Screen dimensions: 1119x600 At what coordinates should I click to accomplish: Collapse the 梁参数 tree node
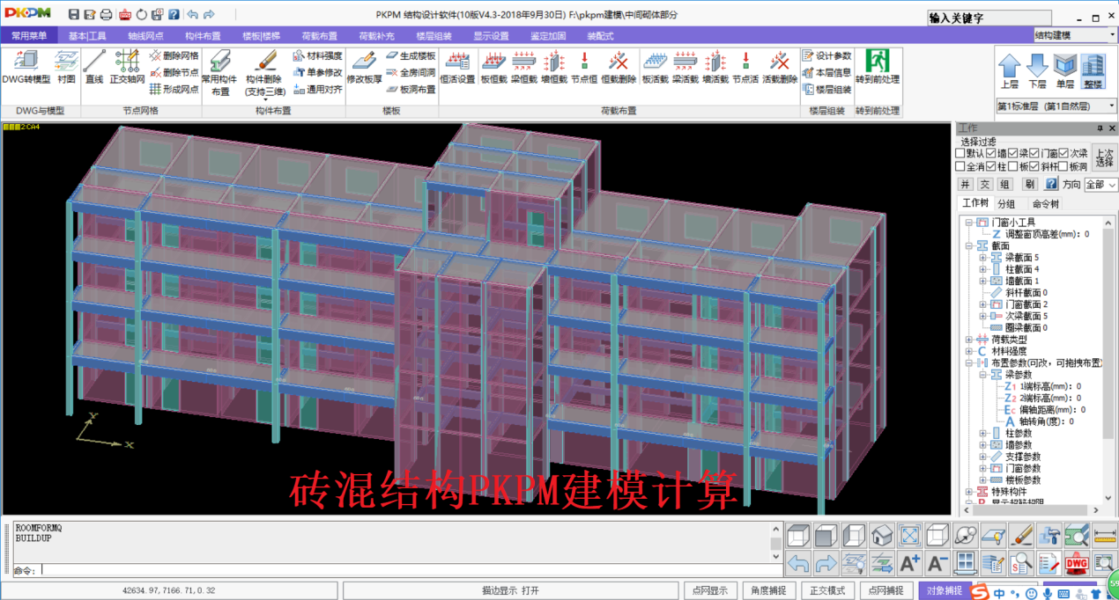(x=982, y=375)
